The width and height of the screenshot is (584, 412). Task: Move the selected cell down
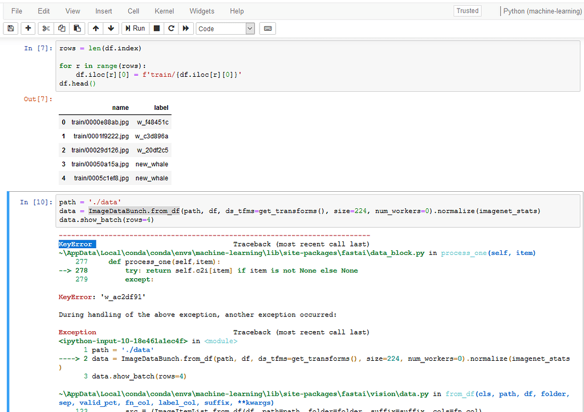coord(111,28)
